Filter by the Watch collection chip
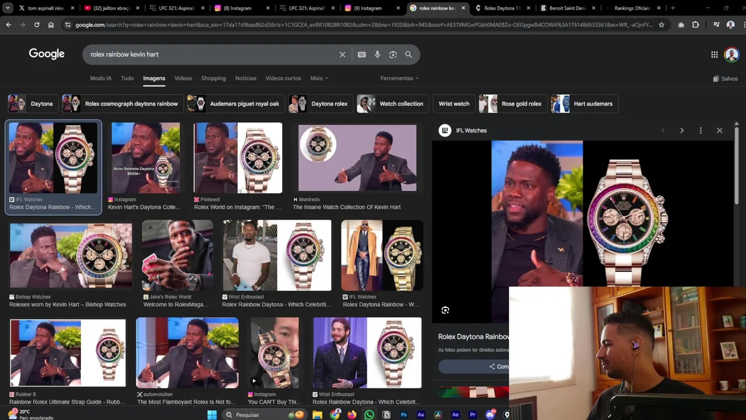The image size is (746, 420). click(393, 104)
